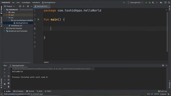Click the cursor position indicator in the status bar
The image size is (171, 96).
pyautogui.click(x=149, y=94)
